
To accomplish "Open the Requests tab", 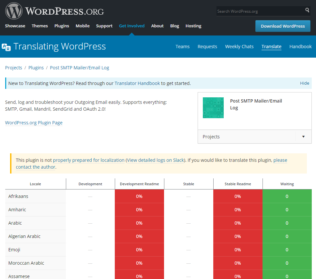I will tap(207, 47).
